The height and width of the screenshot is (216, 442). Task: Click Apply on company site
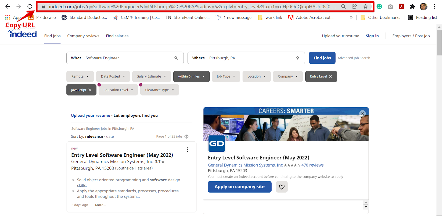point(240,187)
